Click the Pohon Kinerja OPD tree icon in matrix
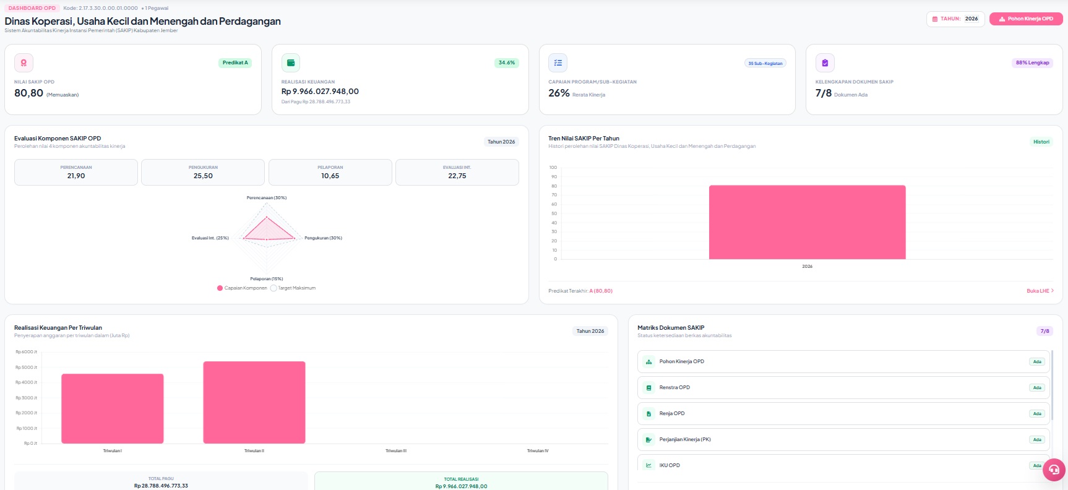The width and height of the screenshot is (1068, 490). [x=648, y=362]
